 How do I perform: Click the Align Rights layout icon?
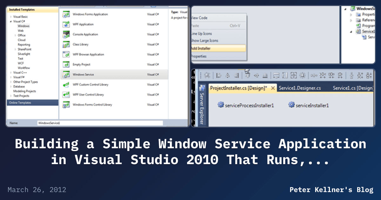[x=236, y=76]
